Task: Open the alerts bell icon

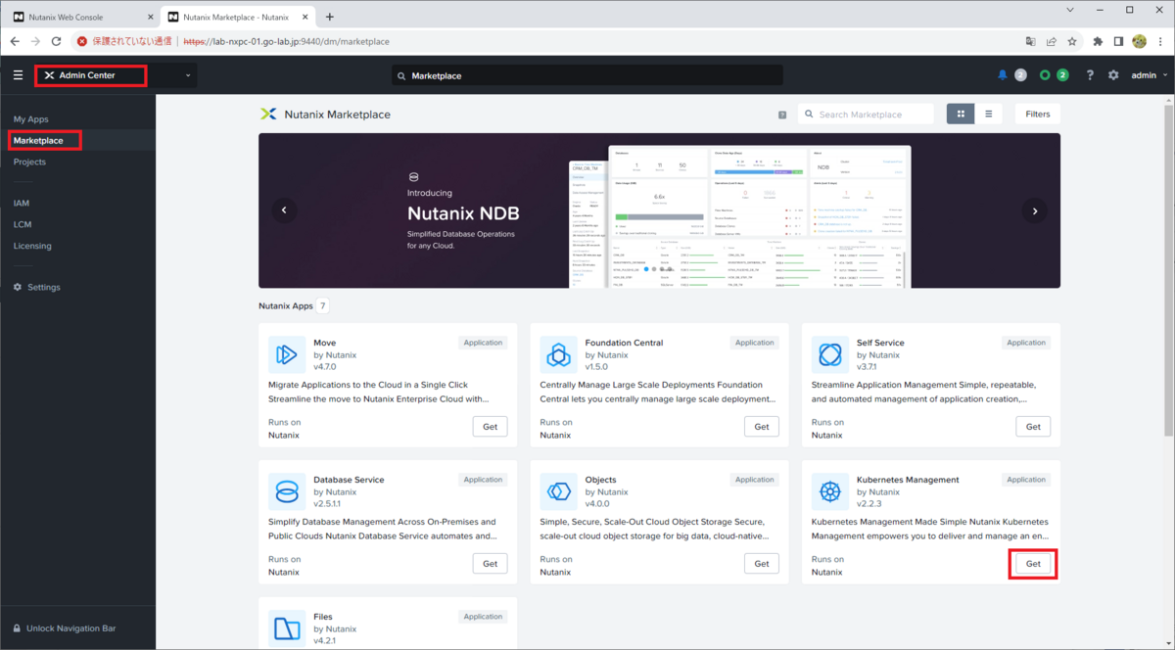Action: [1002, 75]
